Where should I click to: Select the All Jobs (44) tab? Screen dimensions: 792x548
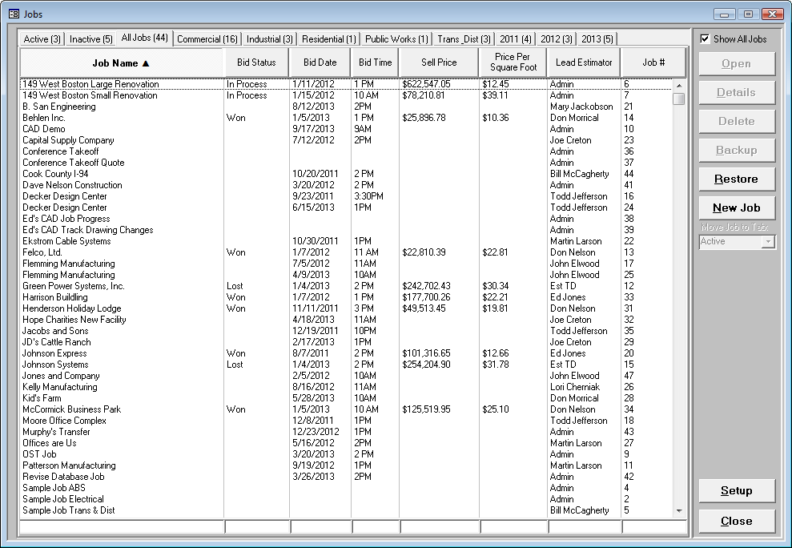pyautogui.click(x=145, y=38)
